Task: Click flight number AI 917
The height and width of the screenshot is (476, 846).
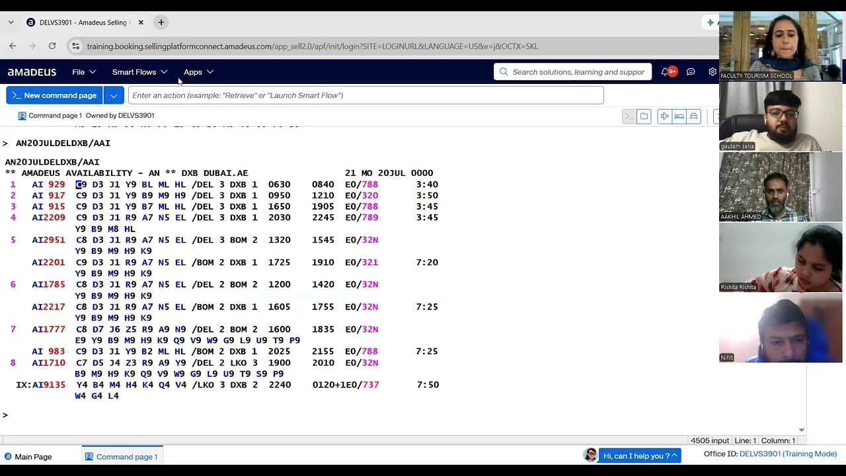Action: pyautogui.click(x=48, y=196)
